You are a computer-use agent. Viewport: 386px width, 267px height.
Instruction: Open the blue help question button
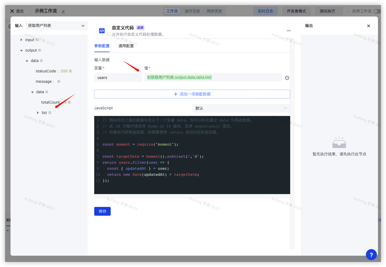click(x=371, y=254)
